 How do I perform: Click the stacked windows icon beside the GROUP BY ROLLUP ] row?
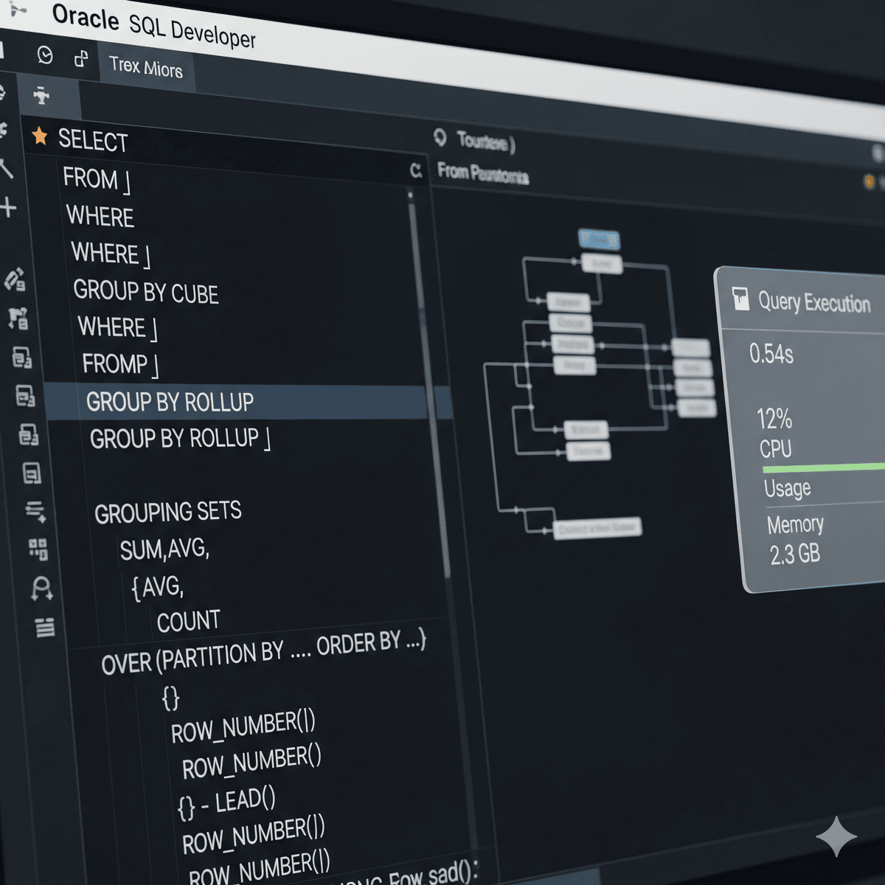(29, 434)
